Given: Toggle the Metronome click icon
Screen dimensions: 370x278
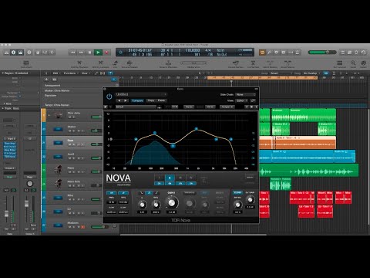Looking at the screenshot, I should click(298, 53).
